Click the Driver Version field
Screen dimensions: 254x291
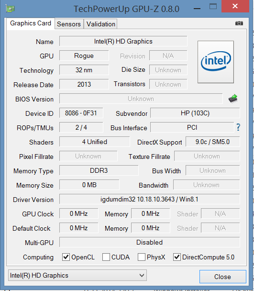point(150,199)
